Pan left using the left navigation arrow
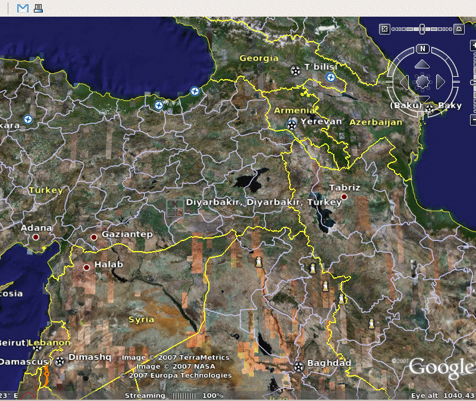Screen dimensions: 476x401 pos(404,82)
